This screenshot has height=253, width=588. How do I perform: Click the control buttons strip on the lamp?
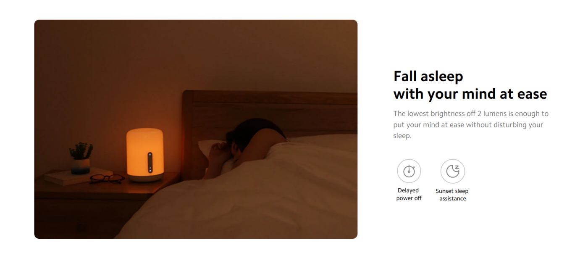(x=150, y=163)
